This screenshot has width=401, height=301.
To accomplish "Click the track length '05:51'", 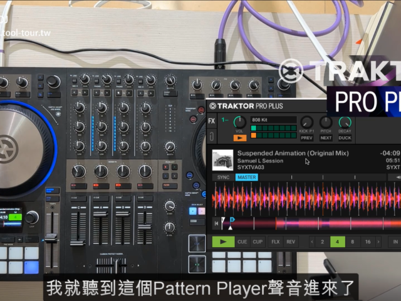I will point(393,161).
